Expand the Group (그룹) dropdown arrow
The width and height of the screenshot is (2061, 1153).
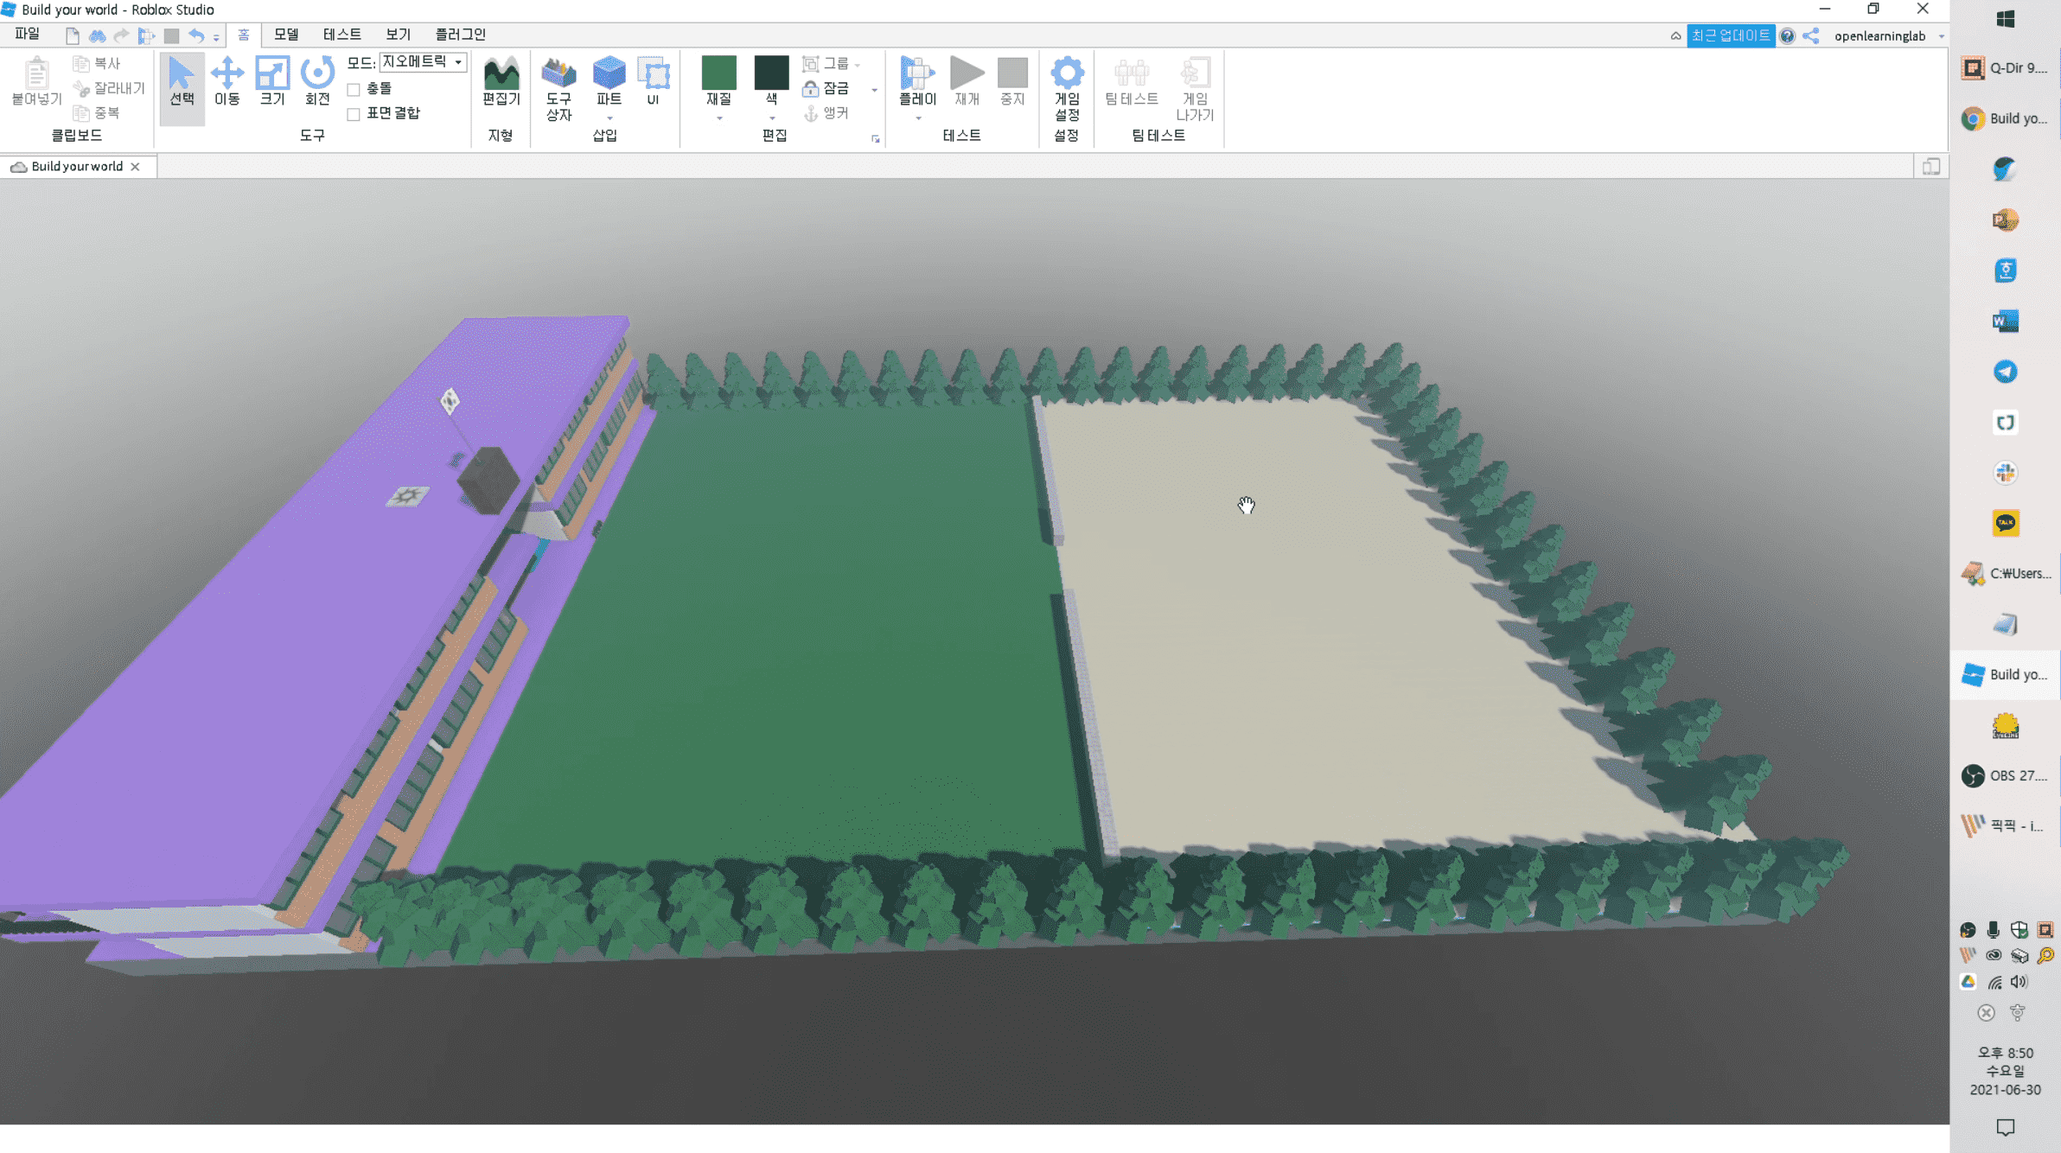(x=858, y=65)
